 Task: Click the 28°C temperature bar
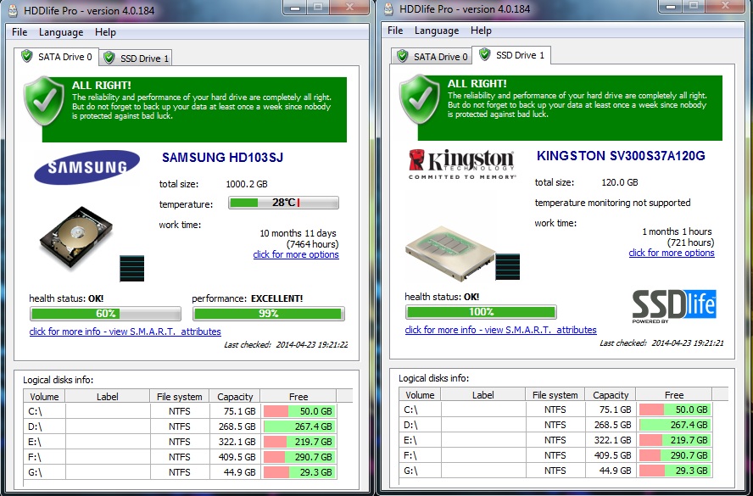[283, 203]
